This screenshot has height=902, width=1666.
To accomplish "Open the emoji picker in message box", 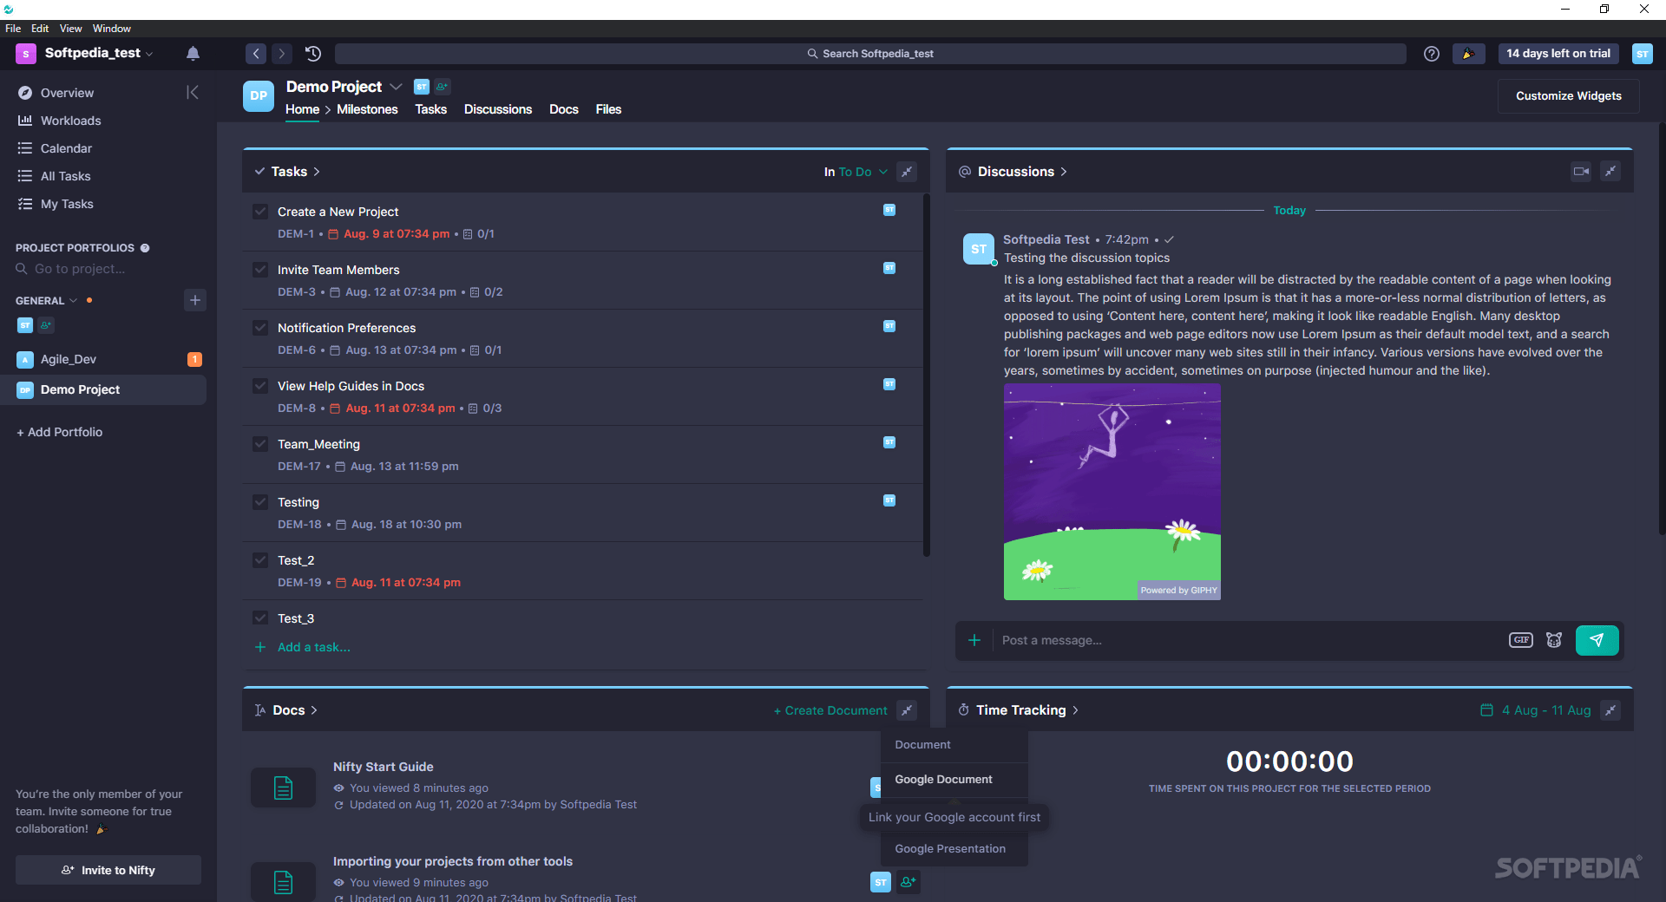I will point(1554,640).
